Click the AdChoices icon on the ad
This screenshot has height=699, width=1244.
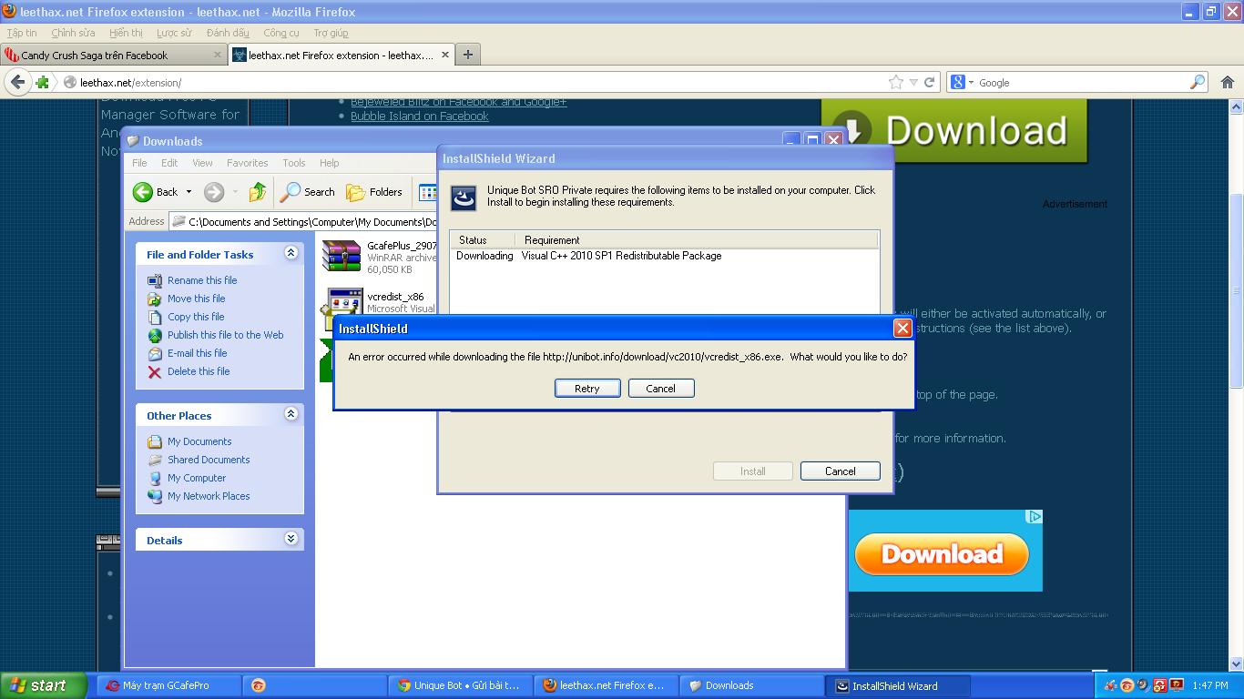tap(1035, 517)
